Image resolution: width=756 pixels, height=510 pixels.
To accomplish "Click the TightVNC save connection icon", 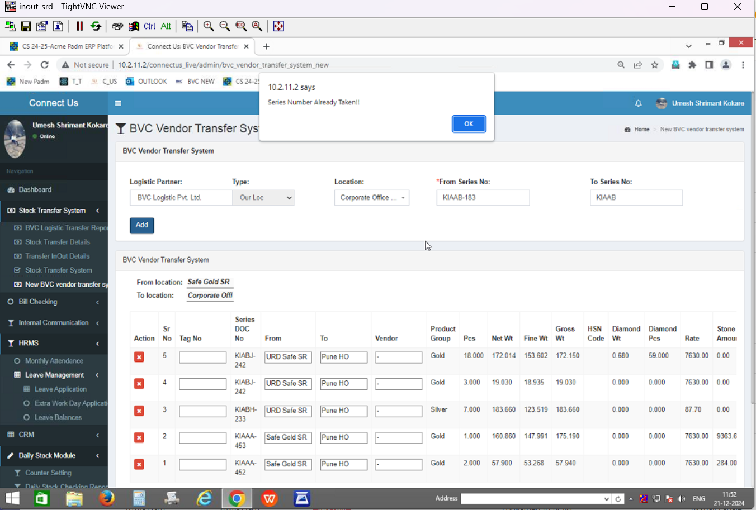I will pyautogui.click(x=26, y=26).
